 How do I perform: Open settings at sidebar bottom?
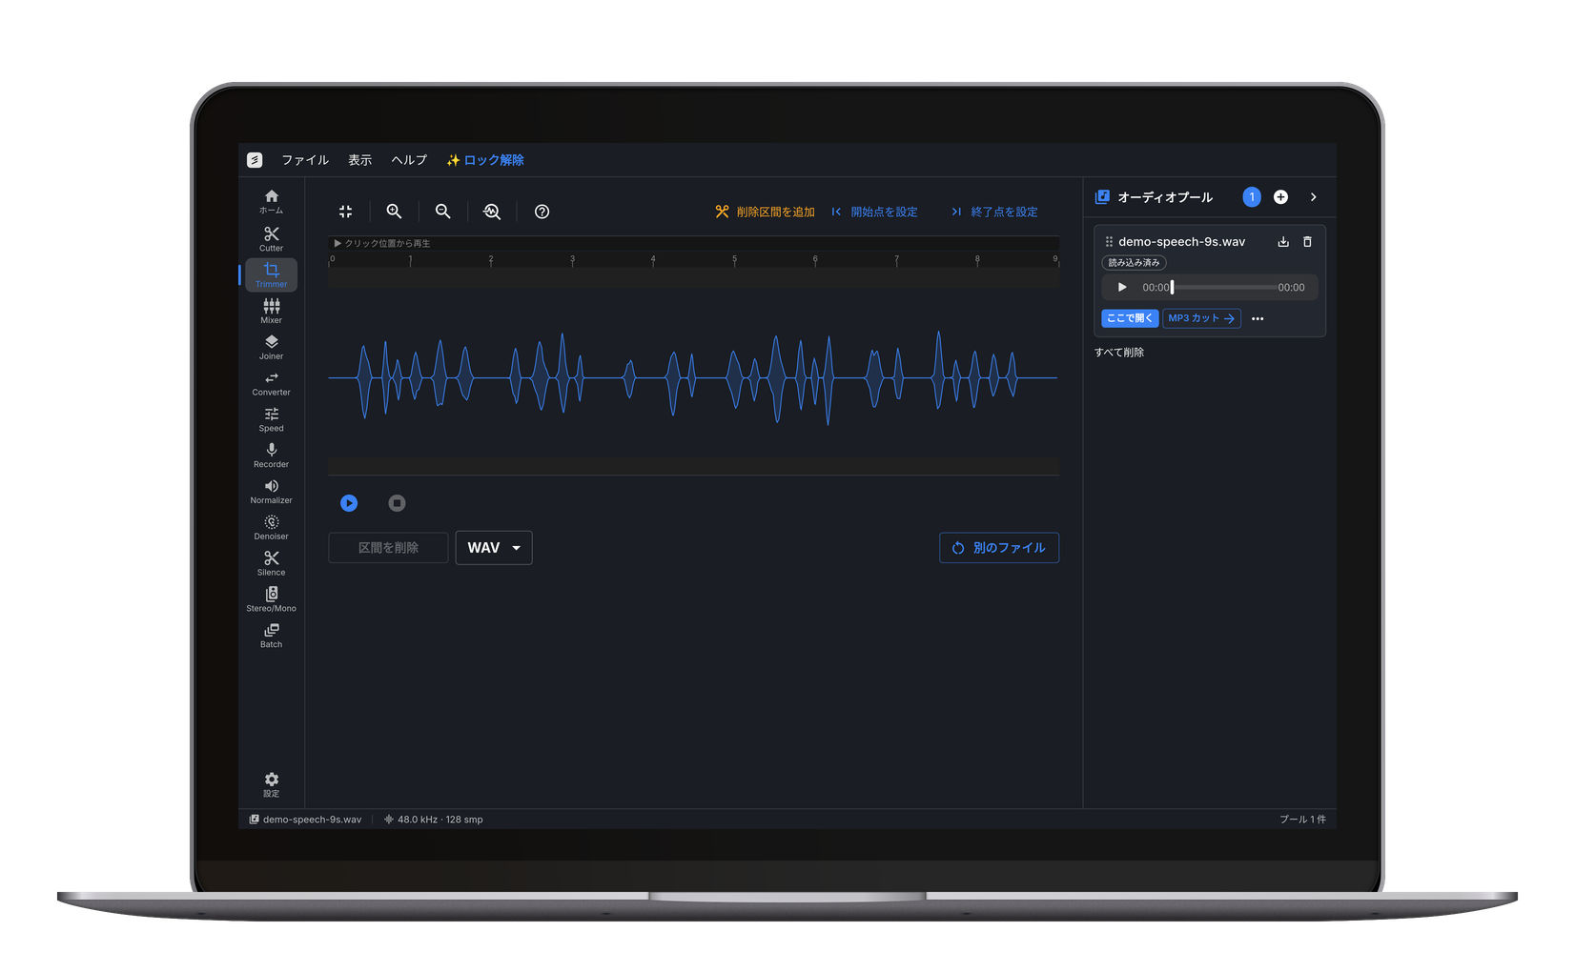coord(271,784)
